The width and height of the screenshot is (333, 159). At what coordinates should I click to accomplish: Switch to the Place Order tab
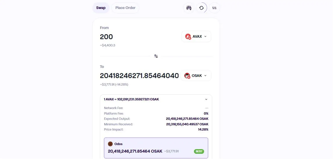tap(125, 8)
